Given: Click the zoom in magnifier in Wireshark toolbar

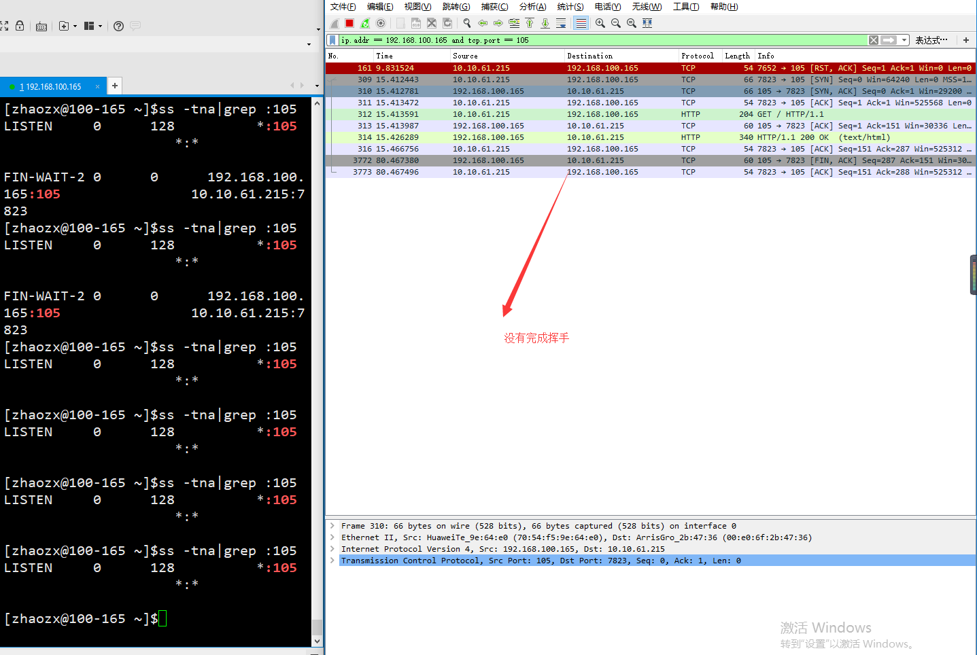Looking at the screenshot, I should coord(600,23).
